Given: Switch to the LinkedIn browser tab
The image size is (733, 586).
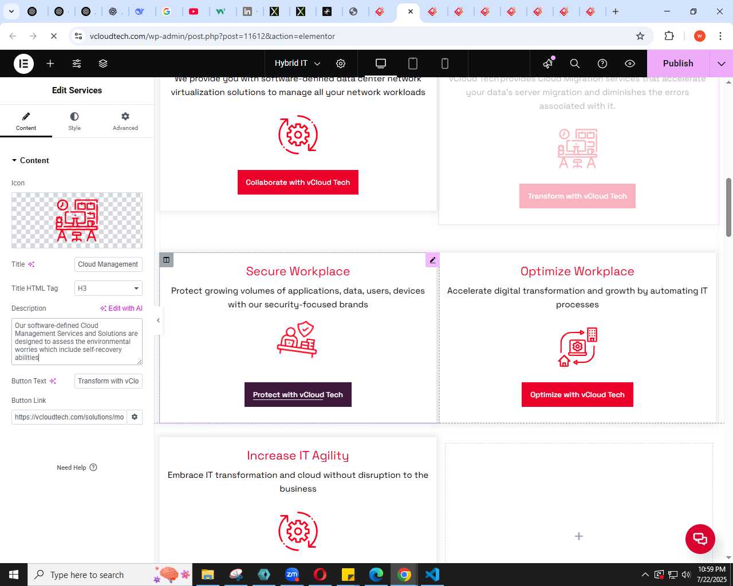Looking at the screenshot, I should tap(247, 11).
